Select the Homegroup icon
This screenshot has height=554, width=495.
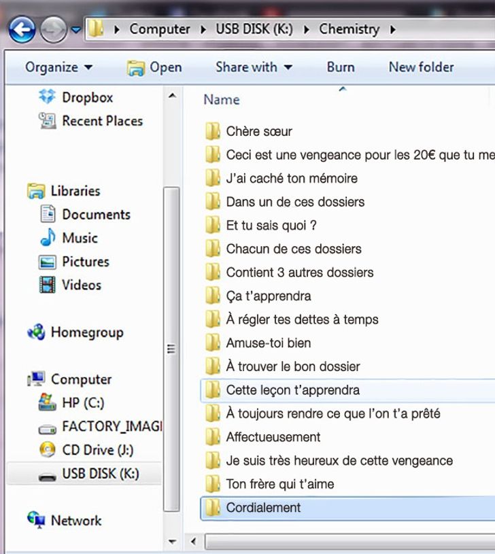pyautogui.click(x=36, y=332)
